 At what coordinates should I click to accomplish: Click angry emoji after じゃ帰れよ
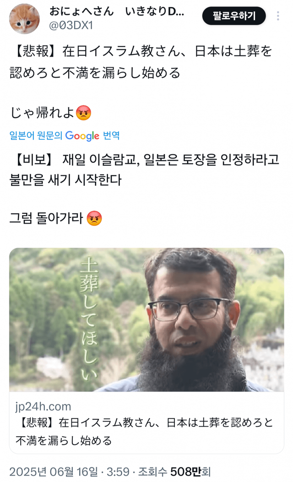click(x=83, y=113)
